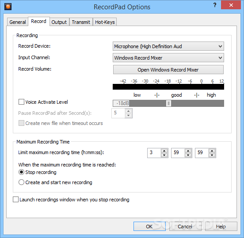Increase hours with the up arrow
Image resolution: width=244 pixels, height=238 pixels.
[164, 151]
